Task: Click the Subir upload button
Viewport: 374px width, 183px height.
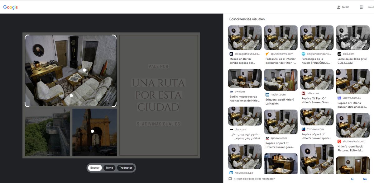Action: [x=343, y=7]
